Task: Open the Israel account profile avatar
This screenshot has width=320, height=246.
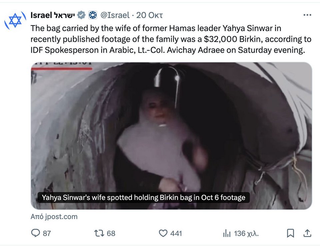Action: (x=15, y=20)
